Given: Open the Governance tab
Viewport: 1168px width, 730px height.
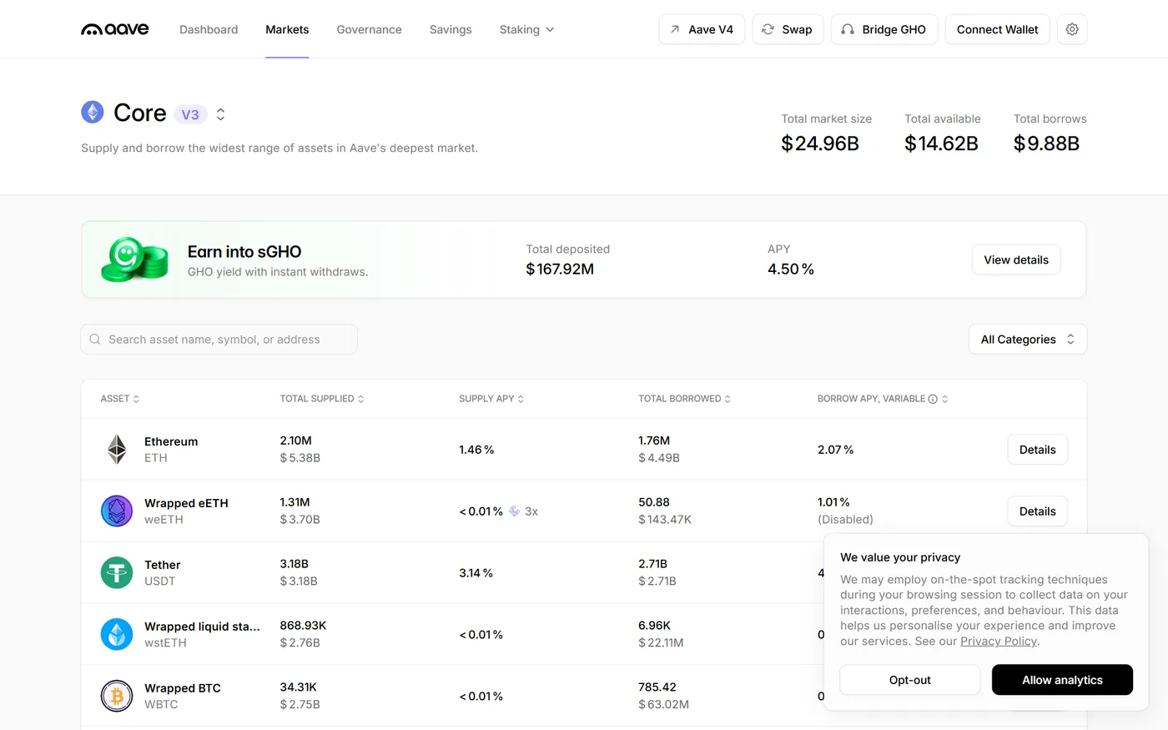Looking at the screenshot, I should [x=369, y=29].
